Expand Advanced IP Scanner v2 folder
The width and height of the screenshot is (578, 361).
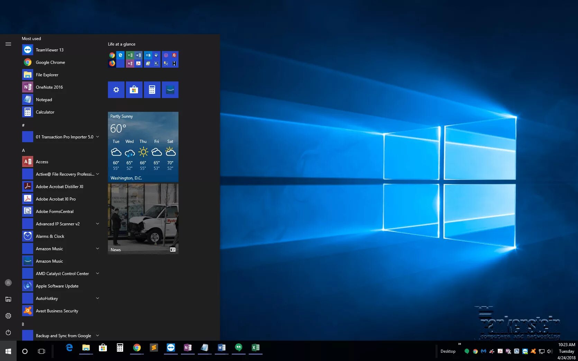(98, 224)
